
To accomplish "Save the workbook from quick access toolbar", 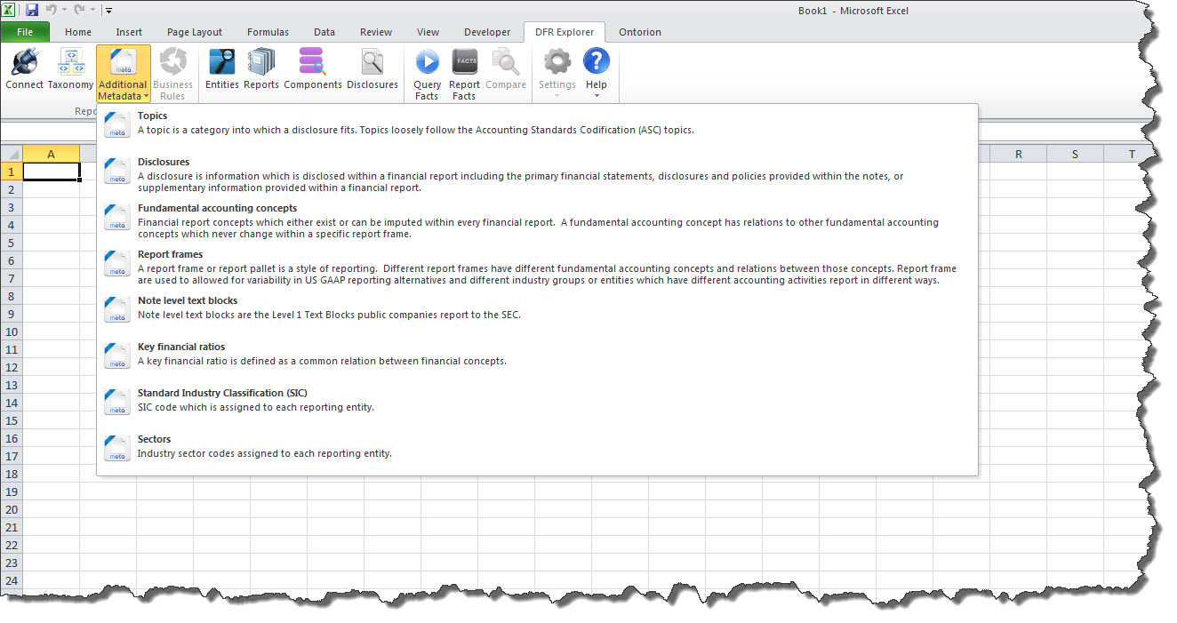I will pyautogui.click(x=32, y=11).
